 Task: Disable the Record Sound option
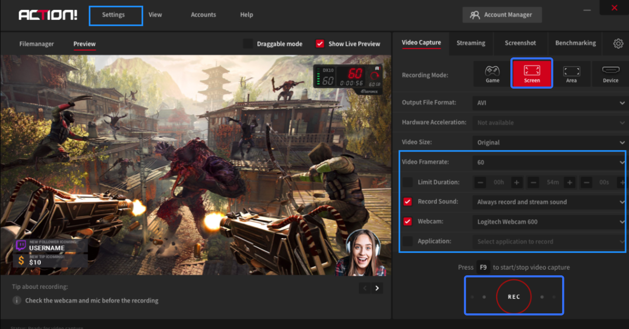click(x=407, y=202)
